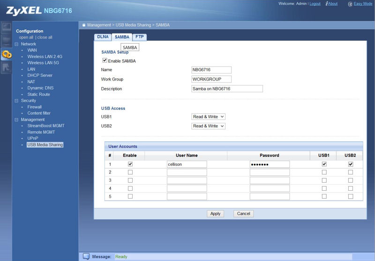
Task: Tick Enable checkbox for user account 5
Action: coord(130,196)
